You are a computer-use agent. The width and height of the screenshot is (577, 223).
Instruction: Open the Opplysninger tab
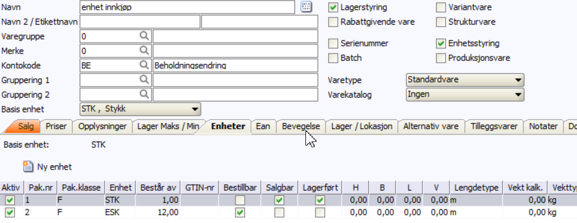103,127
